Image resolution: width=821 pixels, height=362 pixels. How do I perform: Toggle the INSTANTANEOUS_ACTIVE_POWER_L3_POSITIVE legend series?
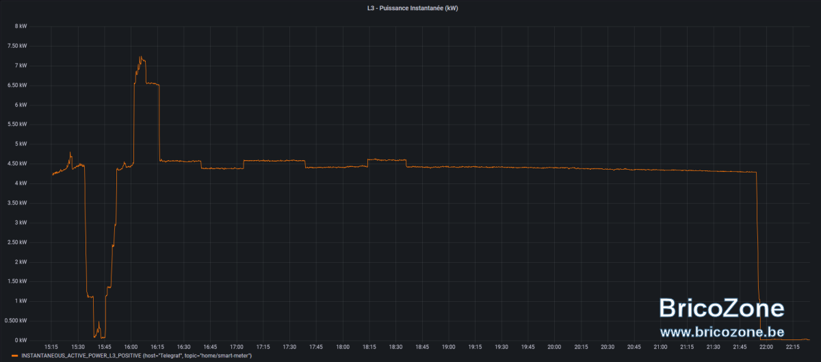[x=136, y=356]
